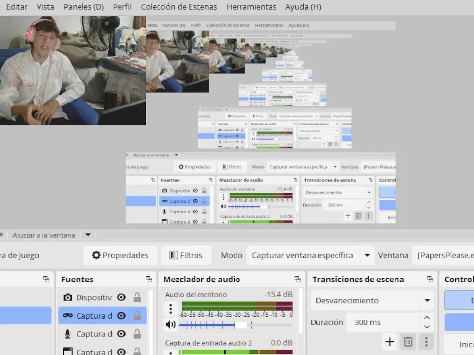Open the Modo combo box Capturar ventana específica
This screenshot has height=355, width=474.
pyautogui.click(x=310, y=255)
